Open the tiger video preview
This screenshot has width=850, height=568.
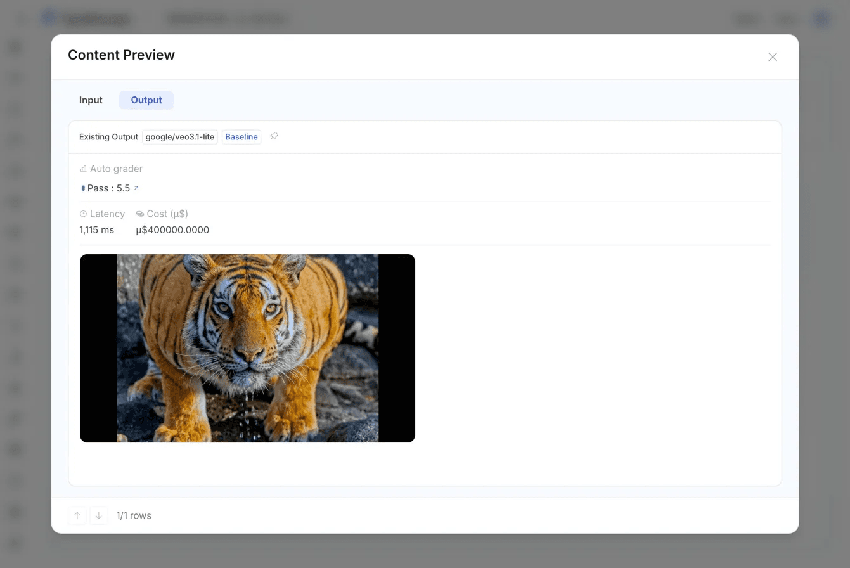(247, 348)
